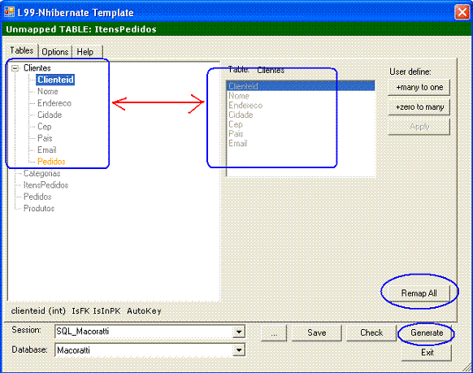Image resolution: width=473 pixels, height=373 pixels.
Task: Click the Check button
Action: 371,333
